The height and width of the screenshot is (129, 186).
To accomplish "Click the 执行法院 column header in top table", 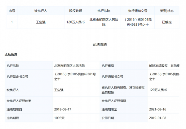I will point(104,11).
